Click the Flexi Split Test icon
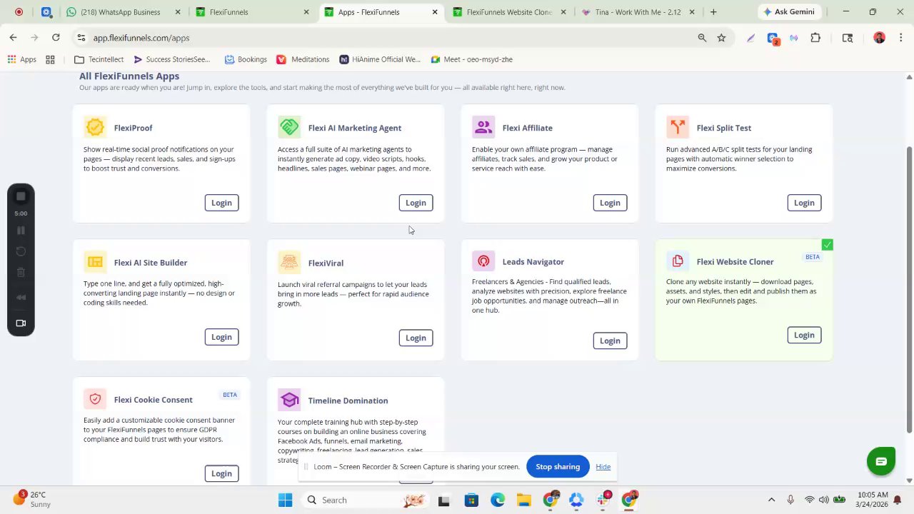The width and height of the screenshot is (914, 514). click(x=678, y=127)
